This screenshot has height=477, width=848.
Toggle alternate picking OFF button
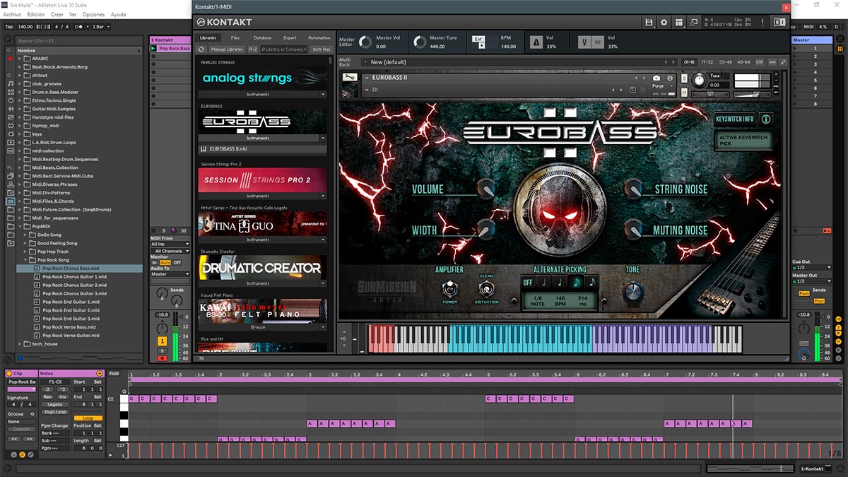pos(527,283)
